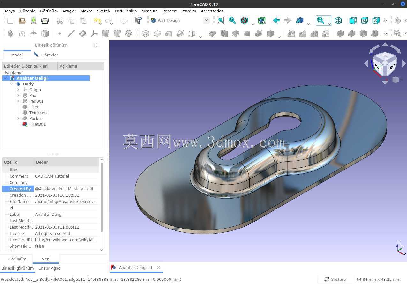Switch to the Görevler tab

click(46, 55)
